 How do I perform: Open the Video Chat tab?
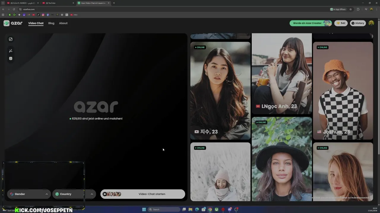(36, 23)
